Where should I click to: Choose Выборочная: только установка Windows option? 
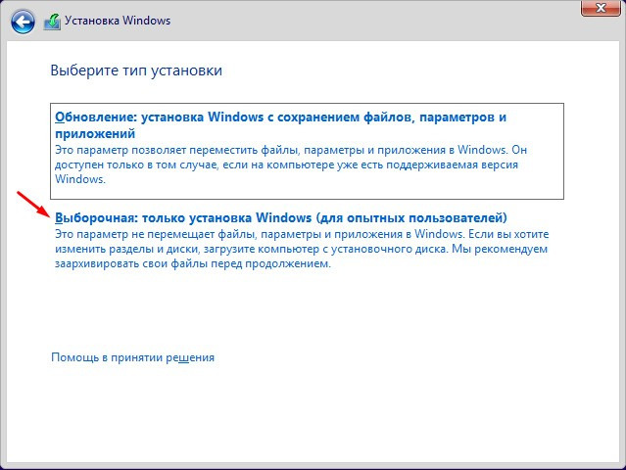281,216
